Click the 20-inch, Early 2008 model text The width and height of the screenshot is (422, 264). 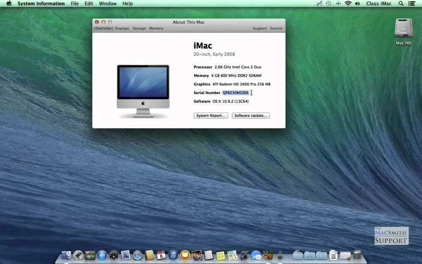tap(214, 54)
